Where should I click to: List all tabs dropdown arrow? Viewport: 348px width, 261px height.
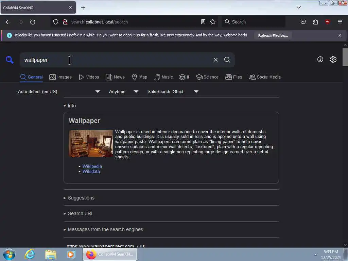click(298, 7)
